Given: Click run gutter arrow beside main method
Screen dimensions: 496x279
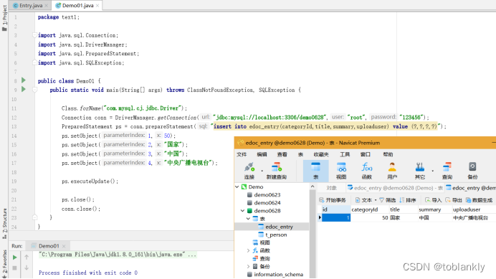Looking at the screenshot, I should pos(24,90).
